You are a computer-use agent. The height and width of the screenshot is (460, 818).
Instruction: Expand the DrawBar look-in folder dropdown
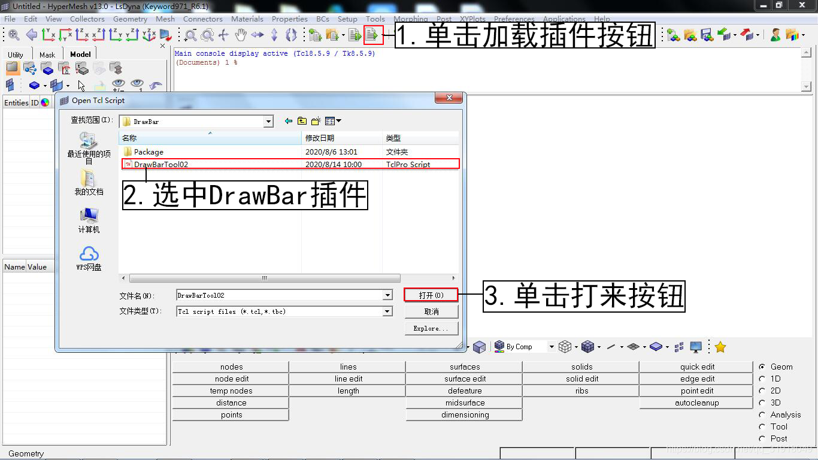[x=269, y=122]
